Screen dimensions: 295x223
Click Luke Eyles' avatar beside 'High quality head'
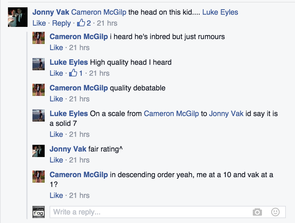tap(39, 64)
